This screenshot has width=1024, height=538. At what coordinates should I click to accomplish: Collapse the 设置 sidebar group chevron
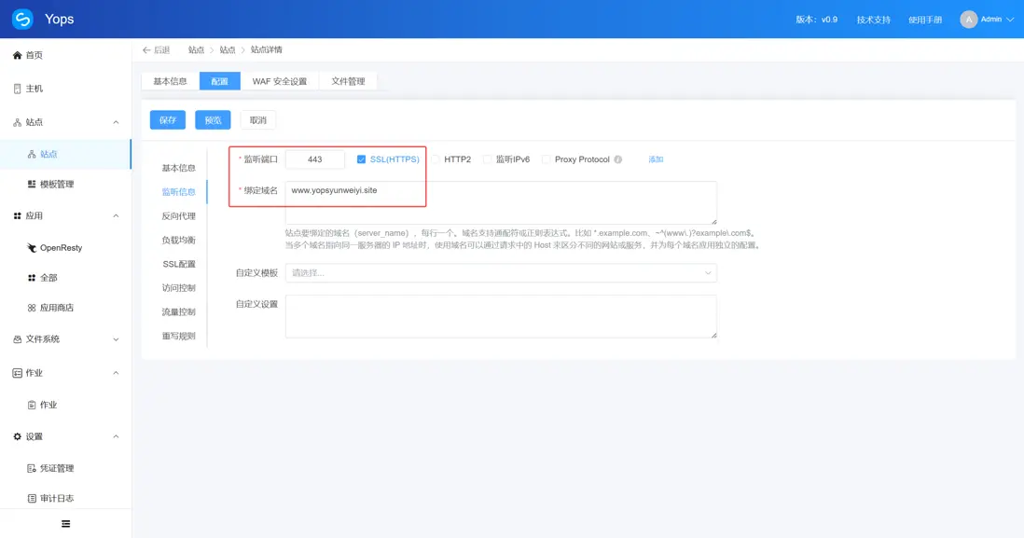[116, 436]
